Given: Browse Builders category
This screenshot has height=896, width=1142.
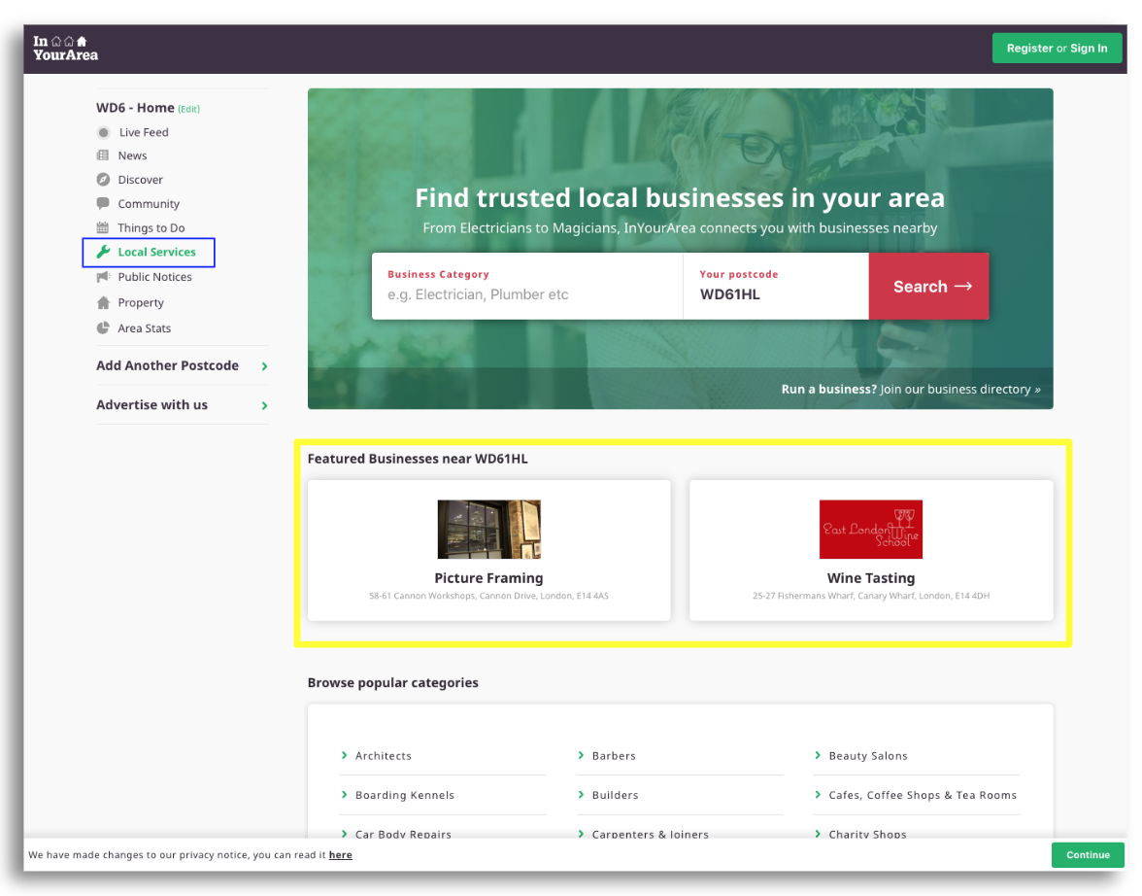Looking at the screenshot, I should 616,795.
